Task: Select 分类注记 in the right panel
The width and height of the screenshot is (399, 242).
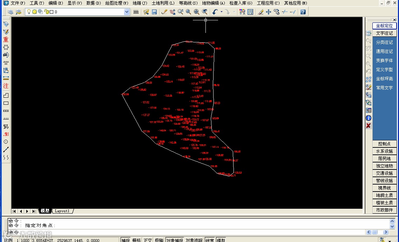Action: tap(384, 42)
